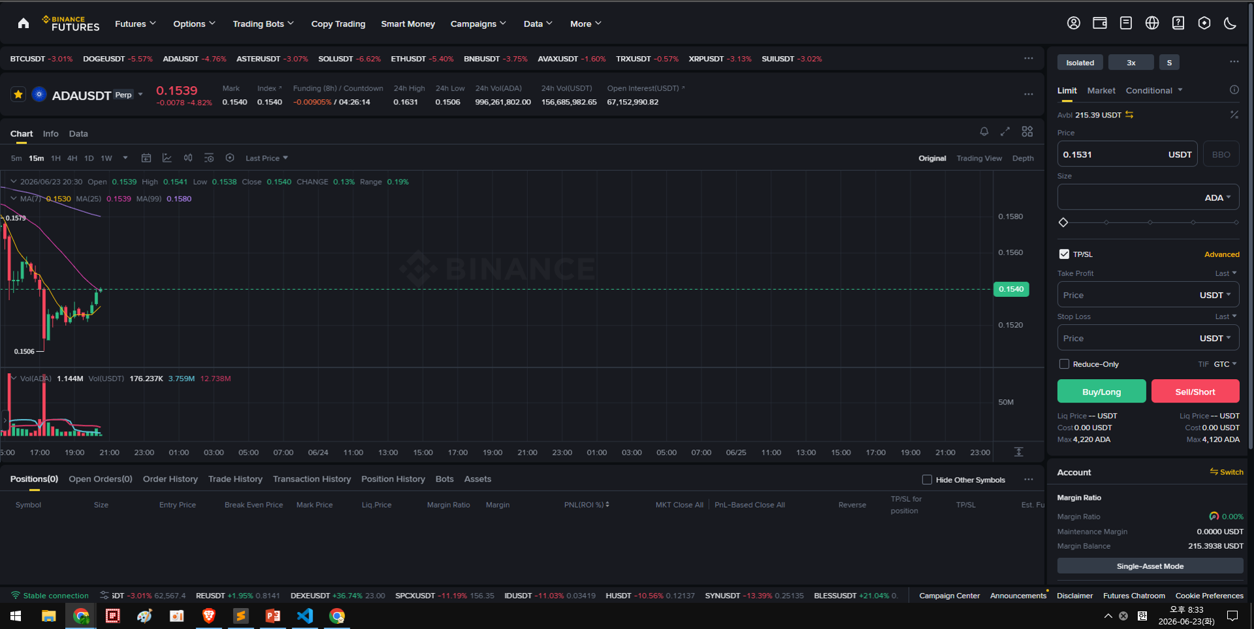Switch chart to Depth view
The image size is (1254, 629).
[x=1022, y=159]
